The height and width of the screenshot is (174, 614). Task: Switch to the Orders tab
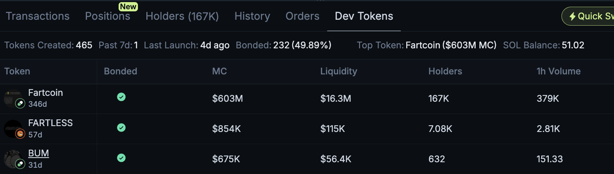[302, 16]
